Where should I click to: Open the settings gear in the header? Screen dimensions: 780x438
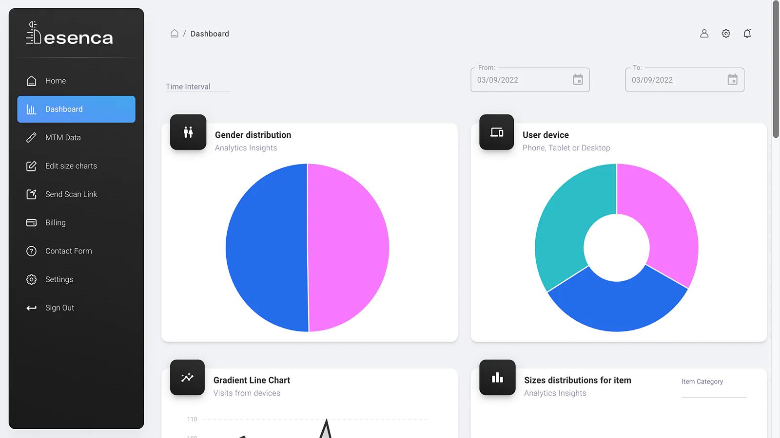(x=726, y=34)
